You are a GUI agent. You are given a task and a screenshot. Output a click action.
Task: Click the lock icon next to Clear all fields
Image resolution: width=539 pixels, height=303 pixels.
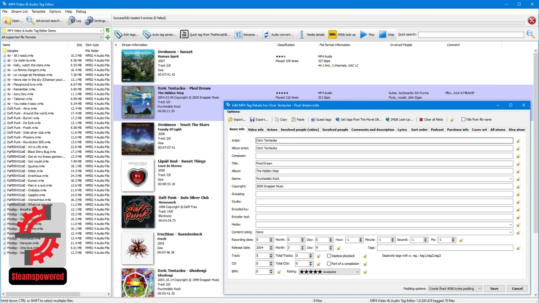click(x=452, y=120)
